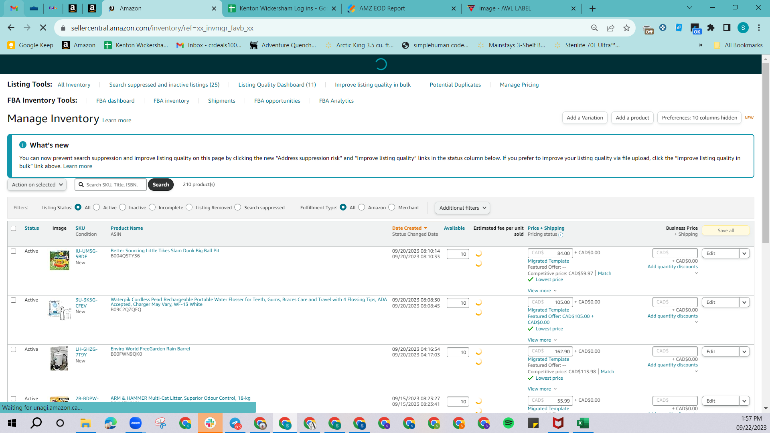
Task: Choose the Incomplete listing status radio button
Action: pyautogui.click(x=152, y=207)
